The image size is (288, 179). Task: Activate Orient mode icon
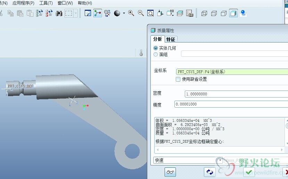coord(107,13)
